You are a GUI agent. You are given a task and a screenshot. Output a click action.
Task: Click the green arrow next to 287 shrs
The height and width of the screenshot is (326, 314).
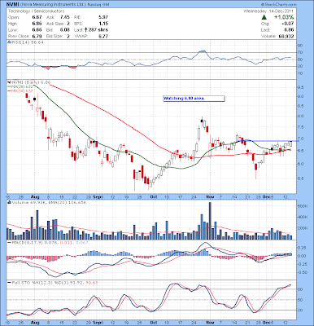coord(86,29)
